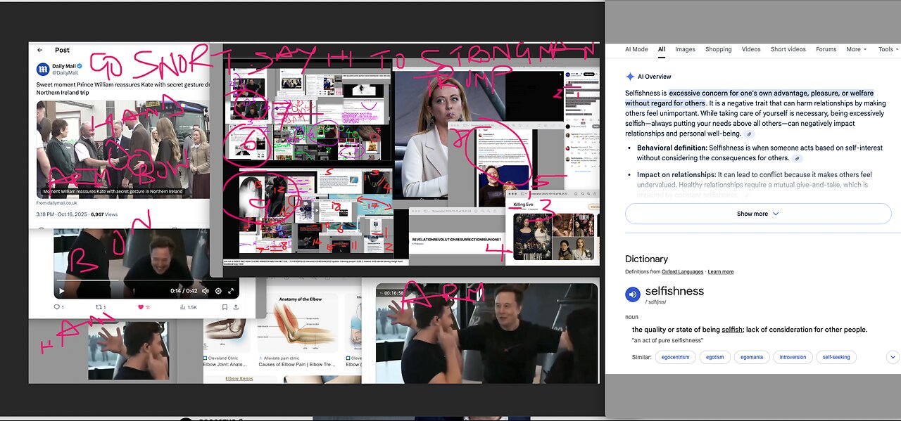901x421 pixels.
Task: Seek on the video progress bar
Action: coord(146,280)
